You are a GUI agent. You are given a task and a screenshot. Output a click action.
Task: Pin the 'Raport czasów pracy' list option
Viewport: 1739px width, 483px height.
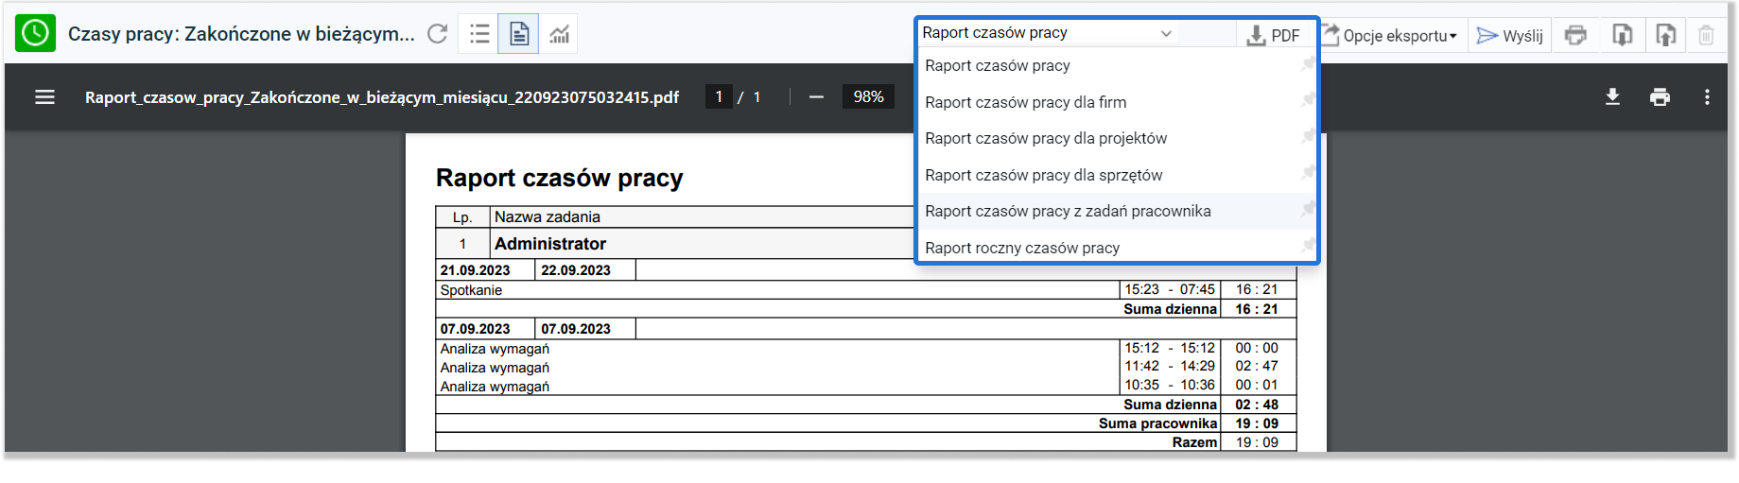[1307, 64]
